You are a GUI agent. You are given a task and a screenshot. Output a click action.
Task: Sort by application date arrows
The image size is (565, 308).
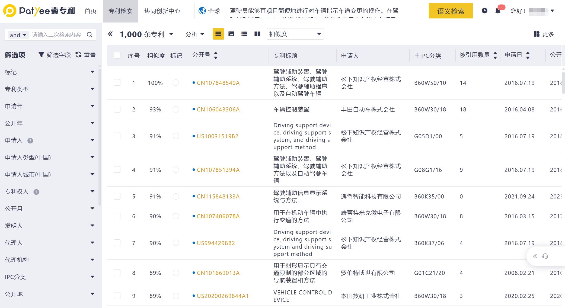pyautogui.click(x=528, y=55)
